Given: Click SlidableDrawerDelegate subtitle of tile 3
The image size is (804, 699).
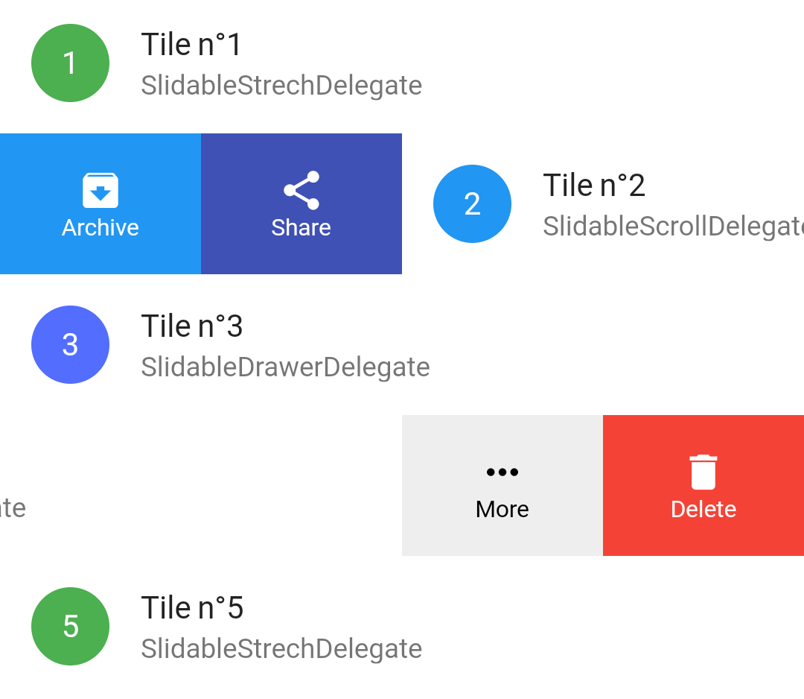Looking at the screenshot, I should pos(286,367).
